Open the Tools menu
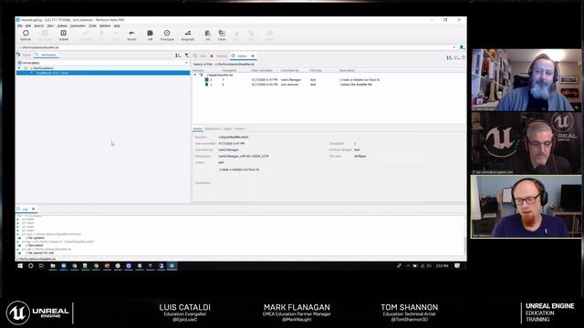Viewport: 584px width, 328px height. [92, 26]
